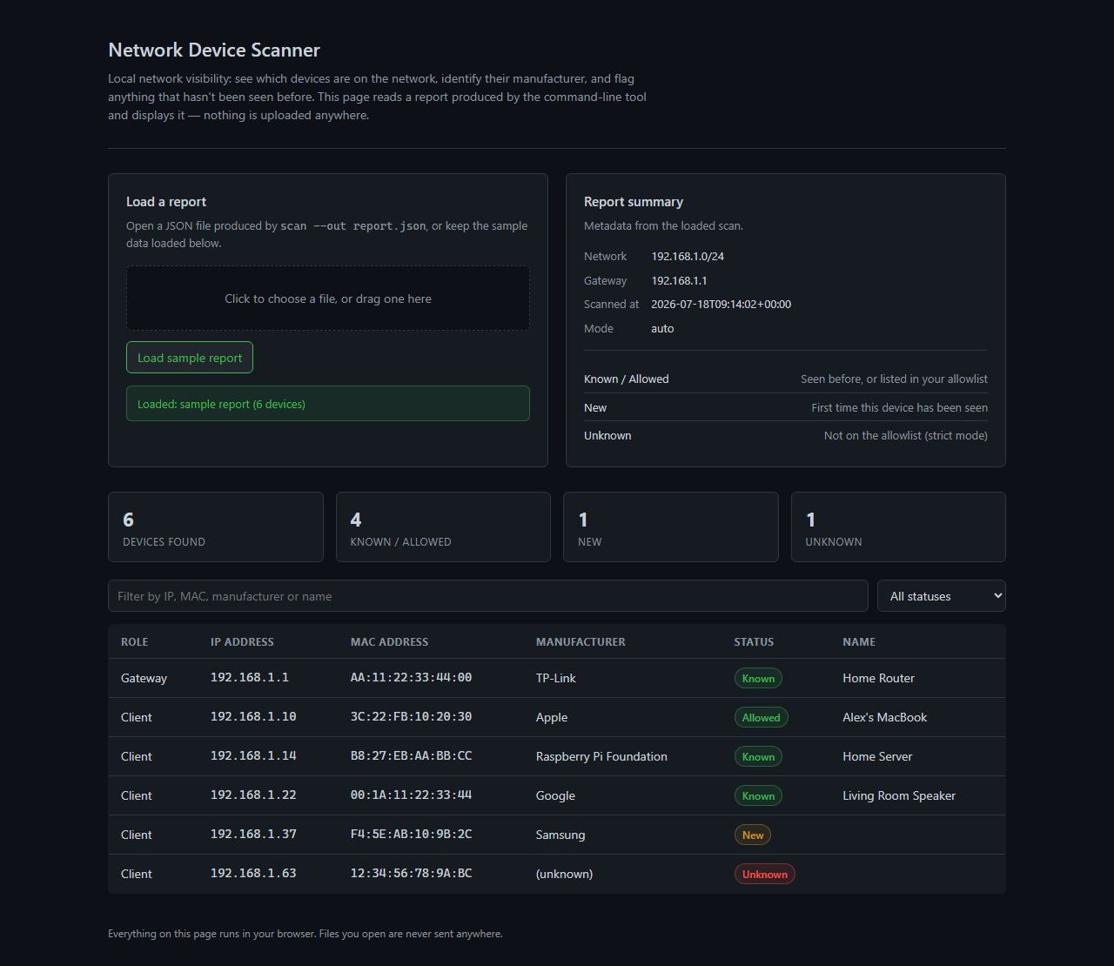Click the Known badge in Living Room Speaker row
Image resolution: width=1114 pixels, height=966 pixels.
point(758,795)
